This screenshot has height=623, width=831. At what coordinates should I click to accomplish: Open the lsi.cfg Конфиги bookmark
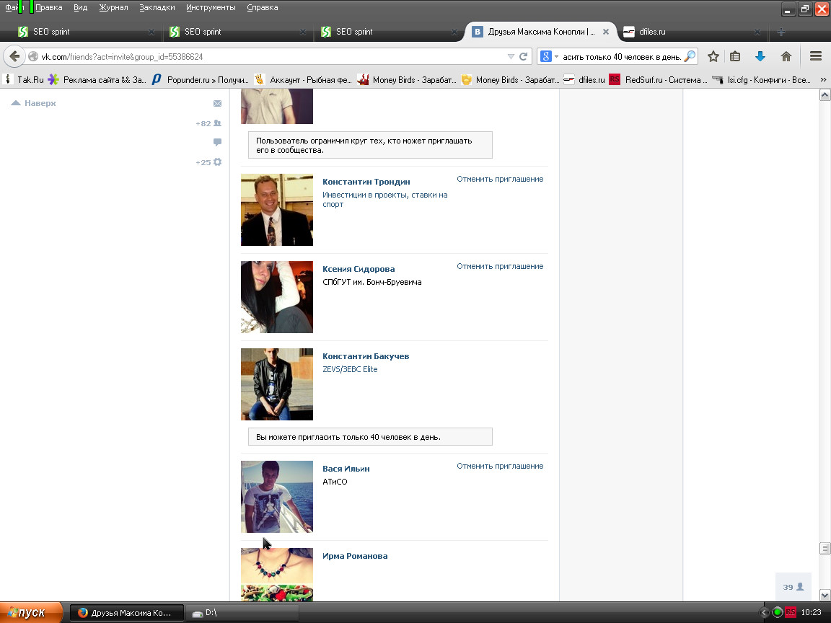click(x=761, y=79)
